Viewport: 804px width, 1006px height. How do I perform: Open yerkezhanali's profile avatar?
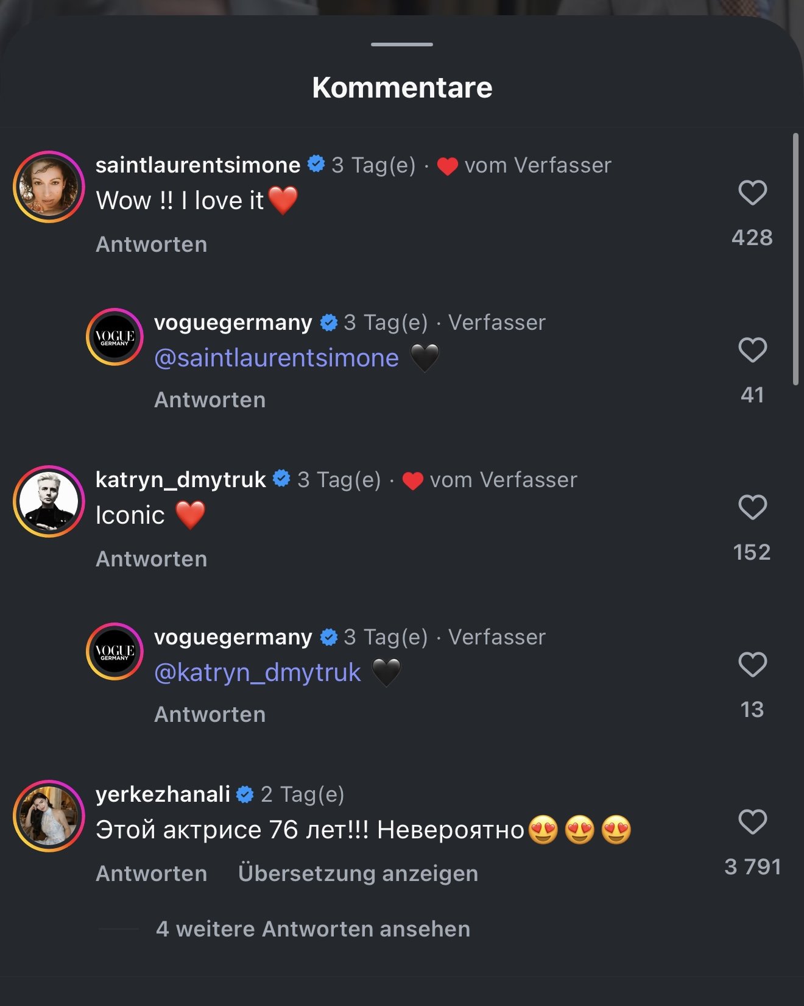click(49, 816)
